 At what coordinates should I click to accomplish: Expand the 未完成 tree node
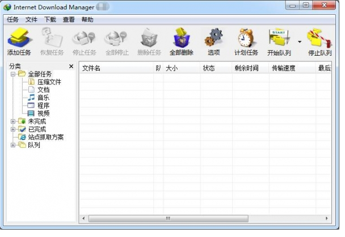(13, 122)
